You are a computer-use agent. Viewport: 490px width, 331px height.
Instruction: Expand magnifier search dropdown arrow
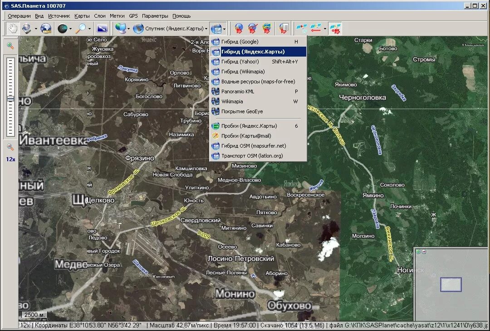(x=89, y=29)
